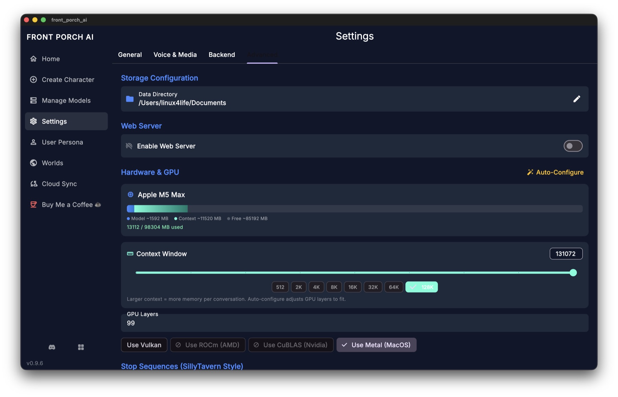The height and width of the screenshot is (397, 618).
Task: Click the web server icon beside Enable Web Server
Action: click(129, 146)
